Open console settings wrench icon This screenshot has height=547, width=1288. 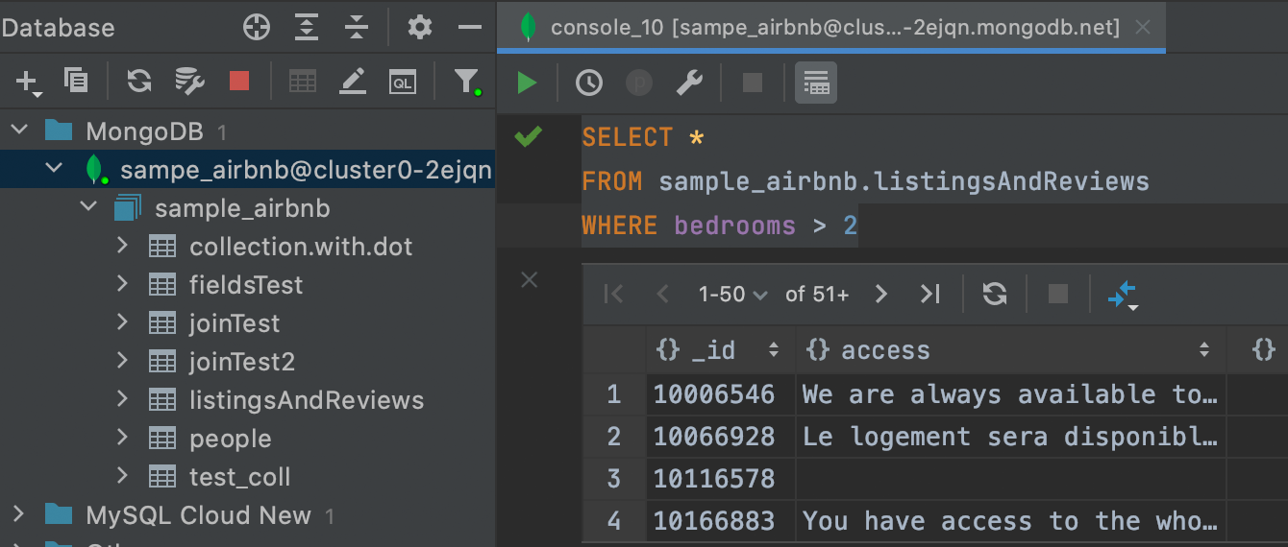(689, 83)
